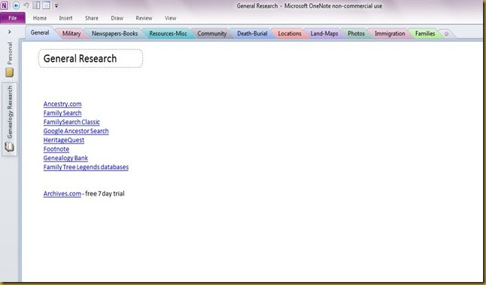Switch to the Photos section tab
This screenshot has height=285, width=486.
point(356,33)
